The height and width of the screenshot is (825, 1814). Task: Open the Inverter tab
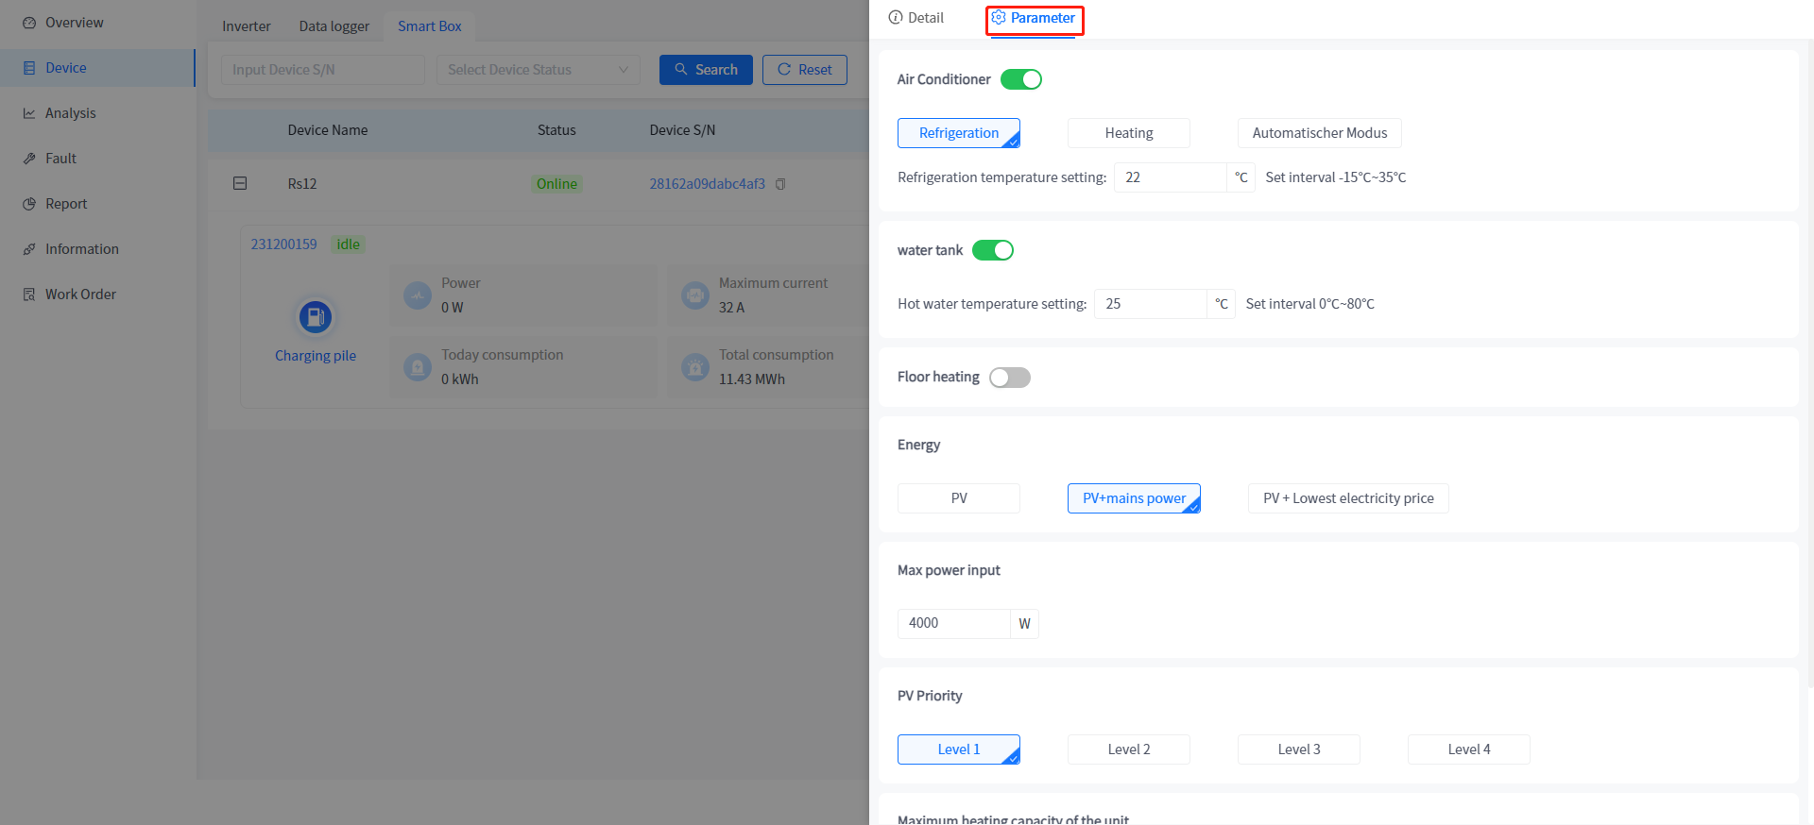[x=247, y=26]
